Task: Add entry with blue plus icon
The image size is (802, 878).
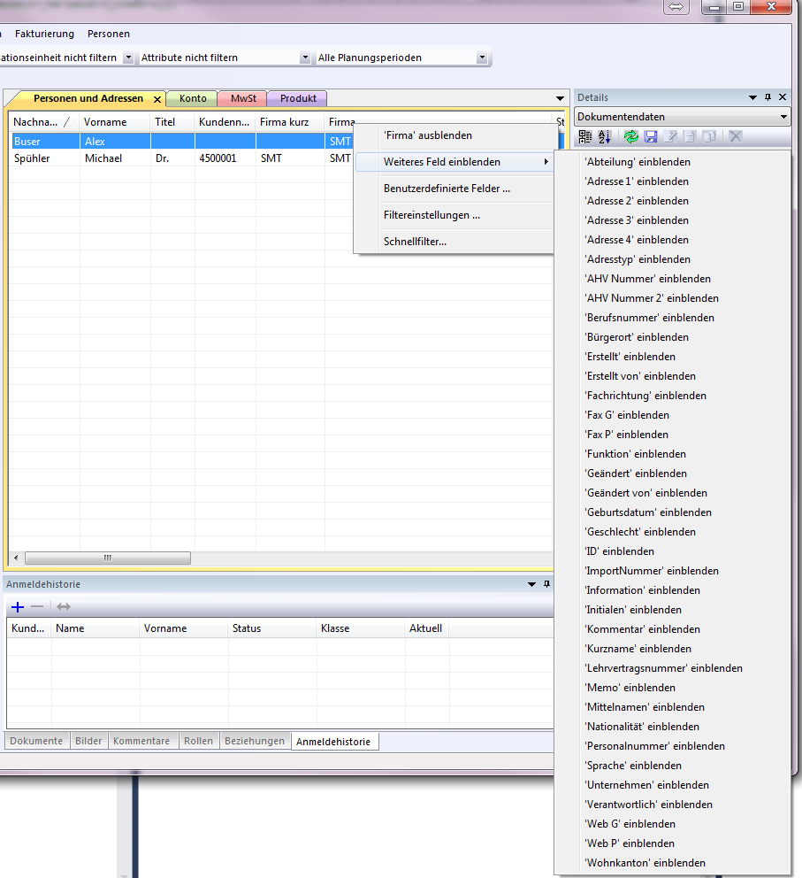Action: [17, 606]
